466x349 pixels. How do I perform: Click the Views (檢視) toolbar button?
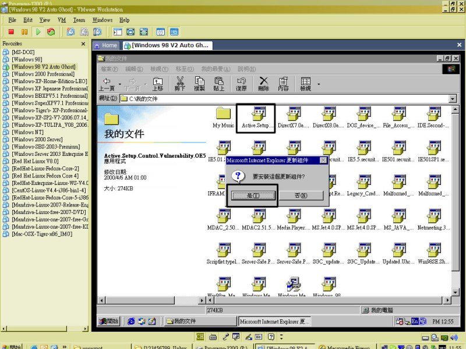pyautogui.click(x=305, y=84)
